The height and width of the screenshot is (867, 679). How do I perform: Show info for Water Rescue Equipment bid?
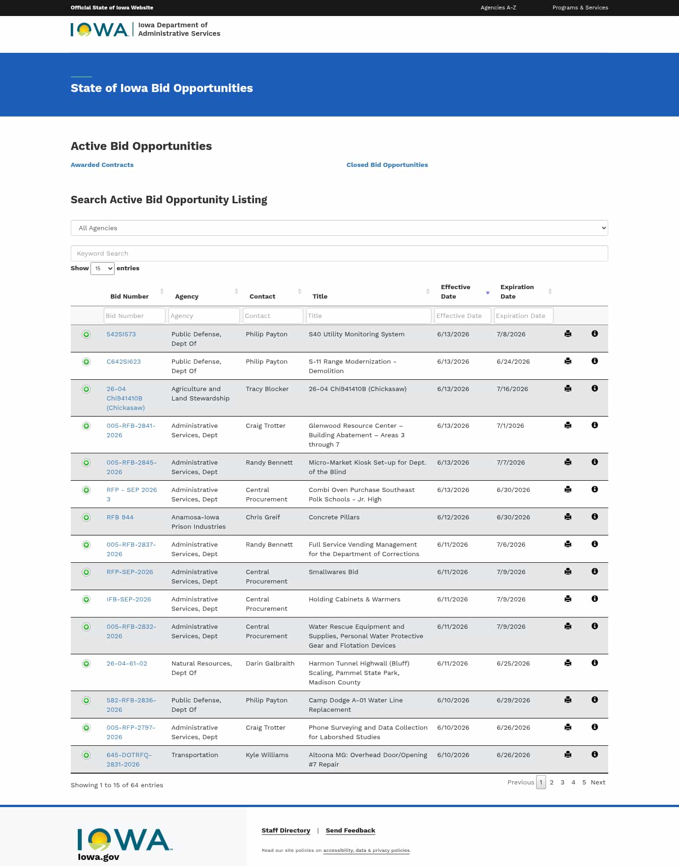pyautogui.click(x=595, y=626)
